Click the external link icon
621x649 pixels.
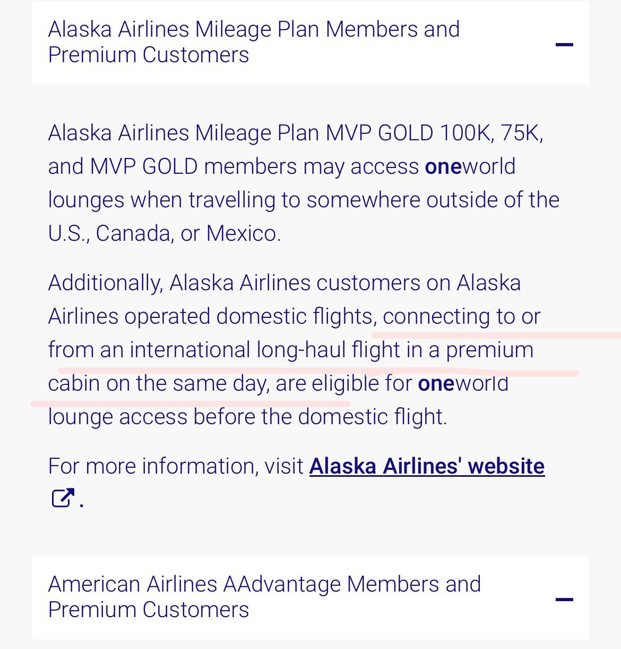coord(62,499)
